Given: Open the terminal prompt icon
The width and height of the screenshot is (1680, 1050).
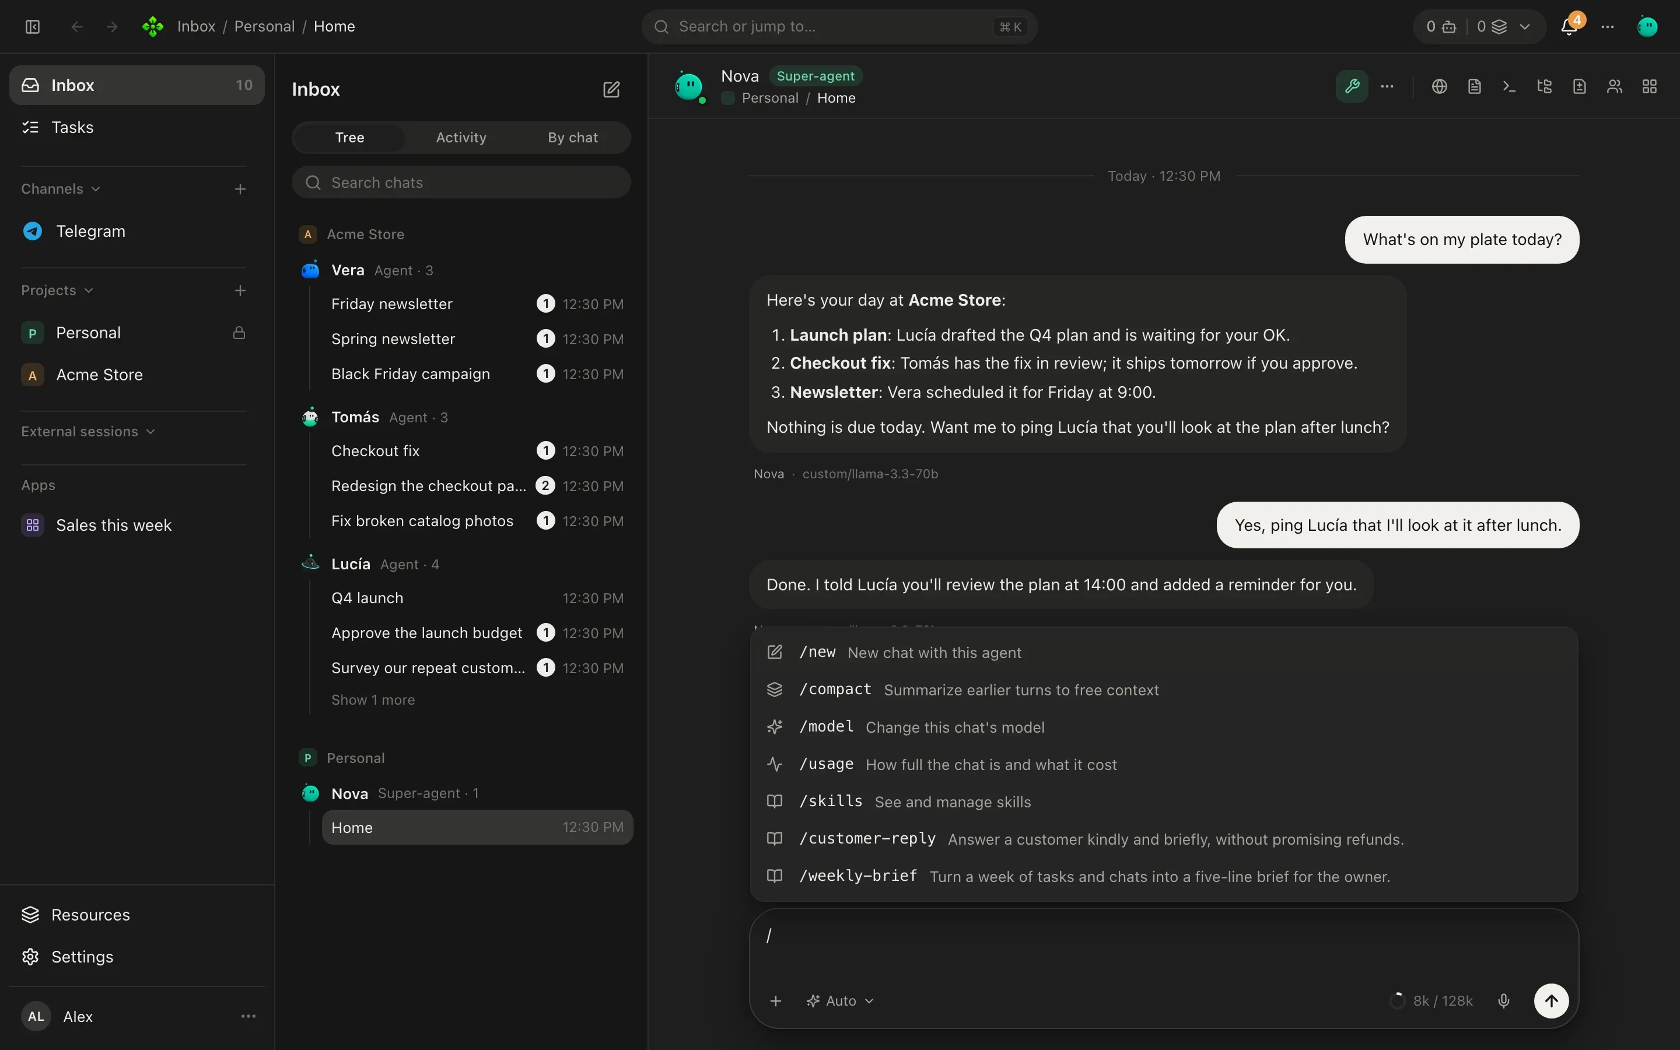Looking at the screenshot, I should pyautogui.click(x=1509, y=86).
